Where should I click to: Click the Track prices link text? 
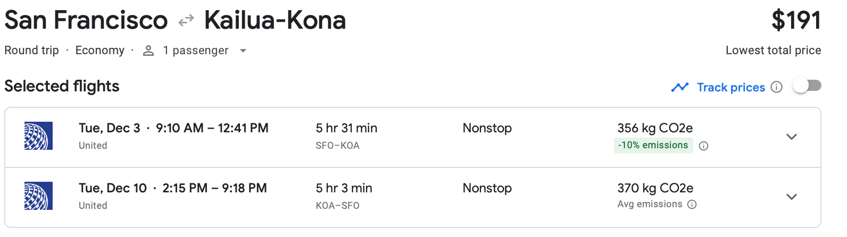click(x=731, y=87)
